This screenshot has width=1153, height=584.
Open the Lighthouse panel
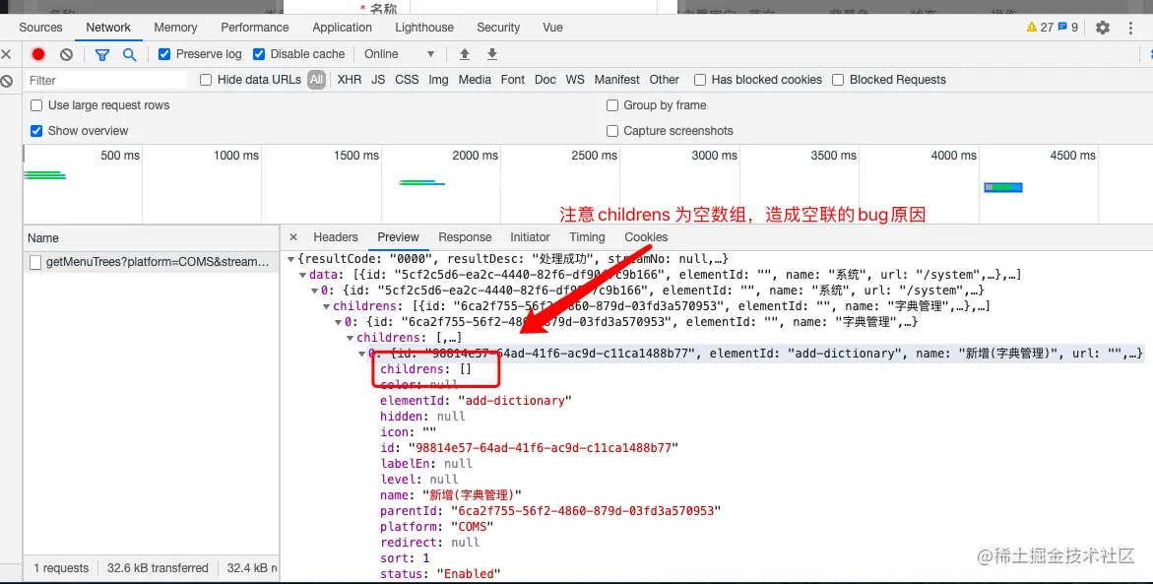pos(424,28)
